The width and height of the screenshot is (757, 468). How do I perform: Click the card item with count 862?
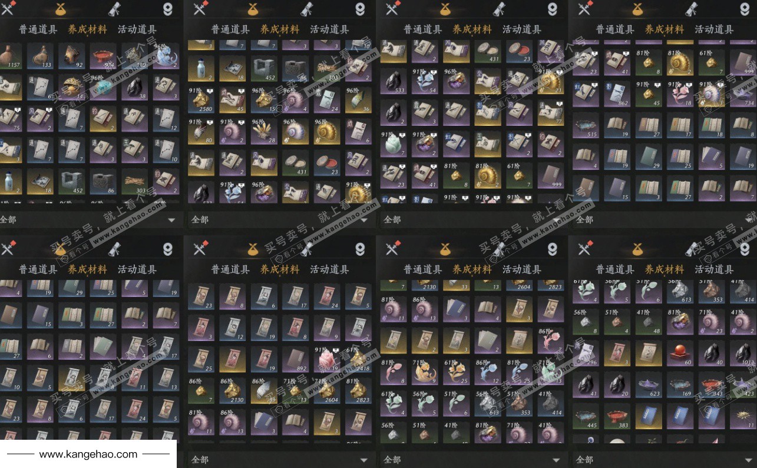(x=617, y=92)
